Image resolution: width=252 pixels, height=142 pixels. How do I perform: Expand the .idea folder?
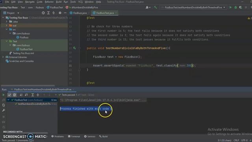point(7,22)
